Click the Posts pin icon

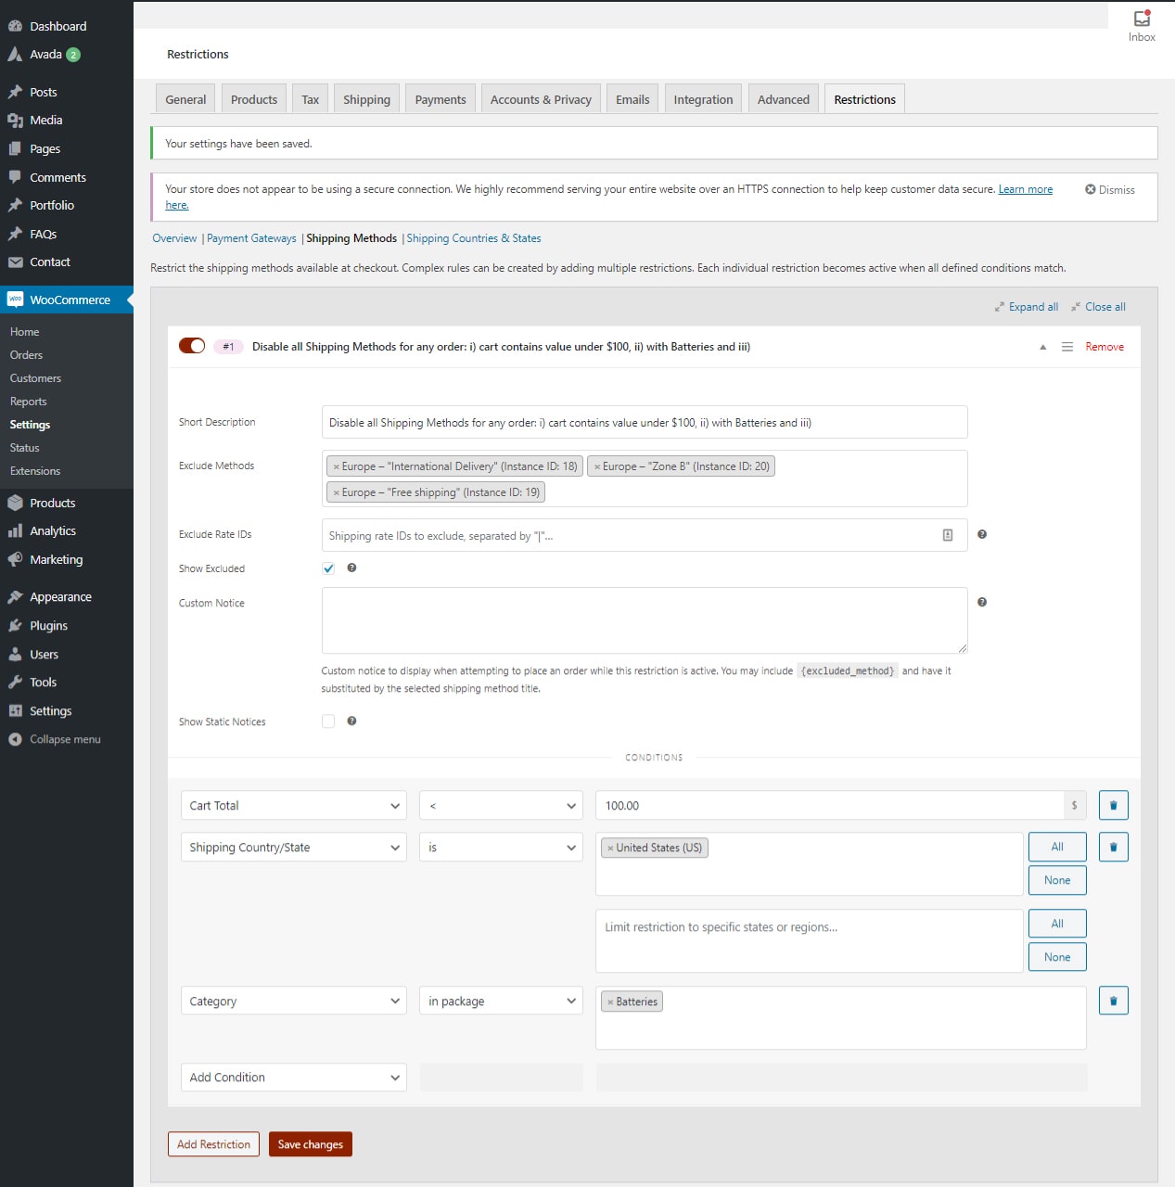click(15, 92)
